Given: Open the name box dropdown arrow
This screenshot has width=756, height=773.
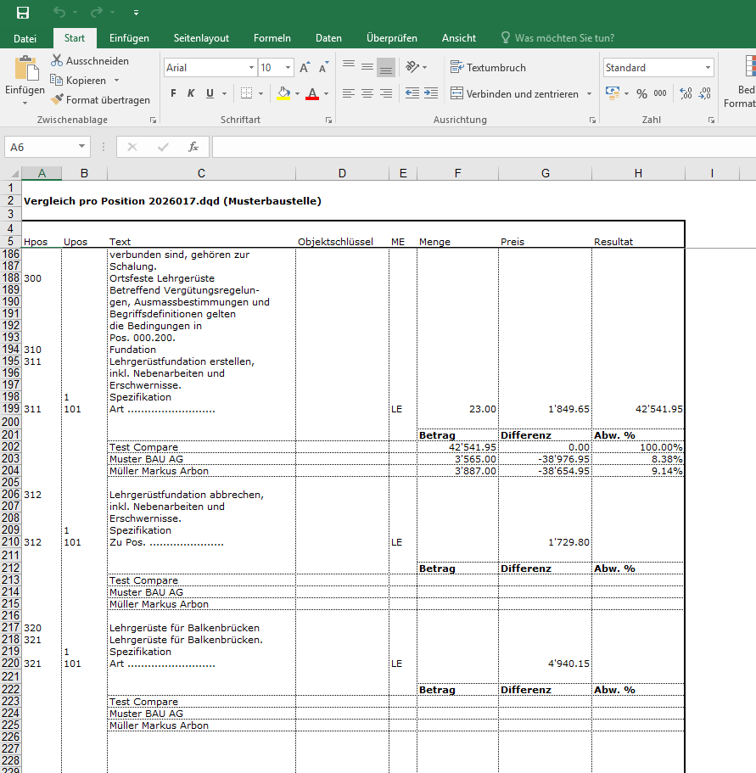Looking at the screenshot, I should click(x=81, y=147).
